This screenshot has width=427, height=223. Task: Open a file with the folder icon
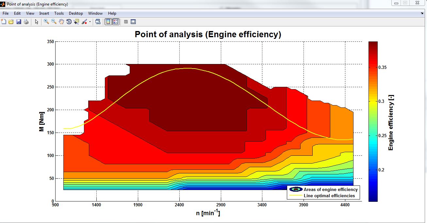(x=11, y=22)
